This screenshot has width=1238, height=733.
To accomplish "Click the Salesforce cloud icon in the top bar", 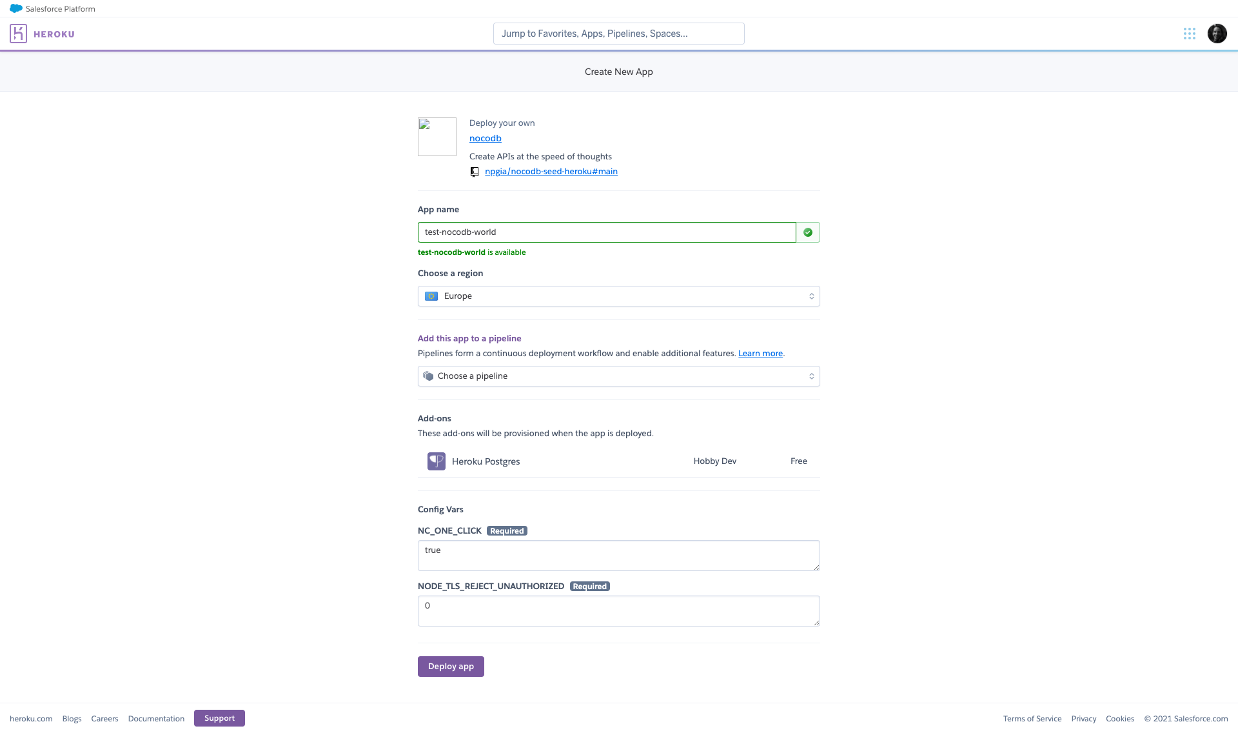I will (x=16, y=8).
